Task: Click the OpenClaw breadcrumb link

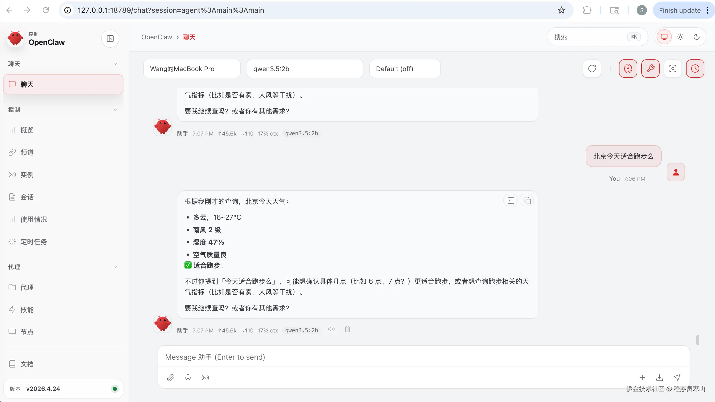Action: click(x=157, y=37)
